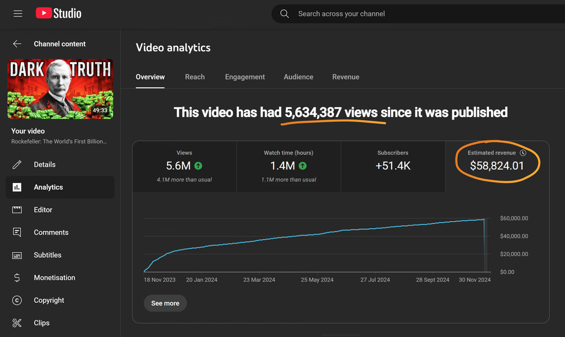The height and width of the screenshot is (337, 565).
Task: Click the Rockefeller video title text
Action: point(58,142)
